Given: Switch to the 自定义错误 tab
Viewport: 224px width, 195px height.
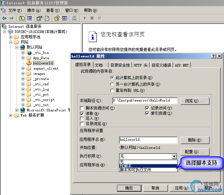Looking at the screenshot, I should (x=161, y=65).
